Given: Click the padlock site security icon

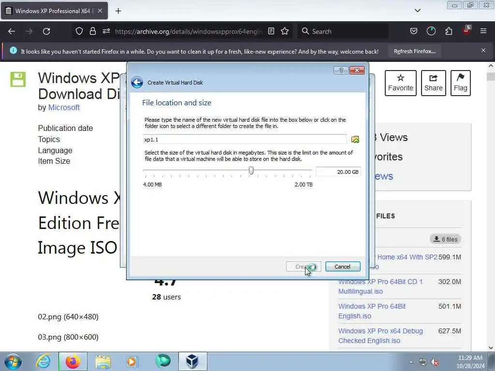Looking at the screenshot, I should coord(92,31).
